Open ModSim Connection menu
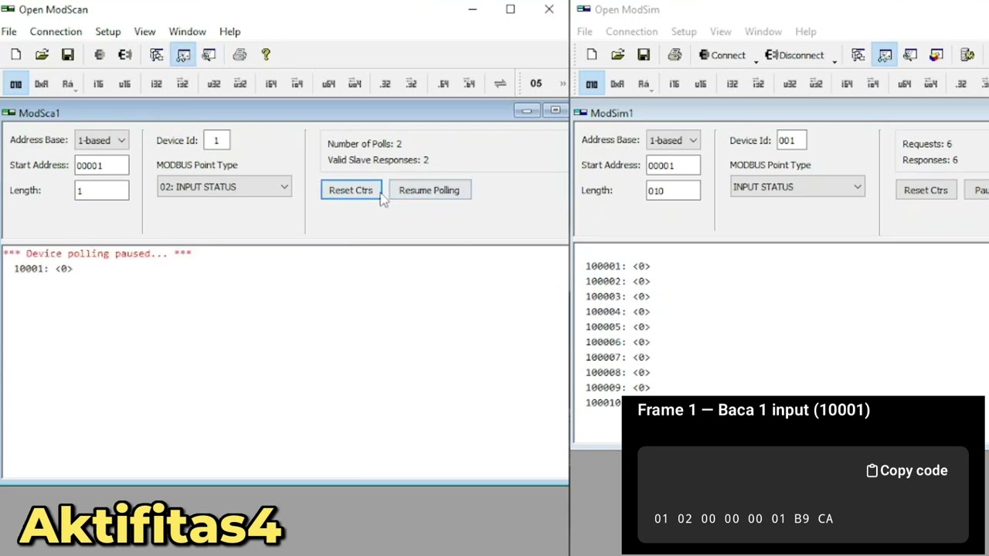This screenshot has width=989, height=556. [631, 32]
